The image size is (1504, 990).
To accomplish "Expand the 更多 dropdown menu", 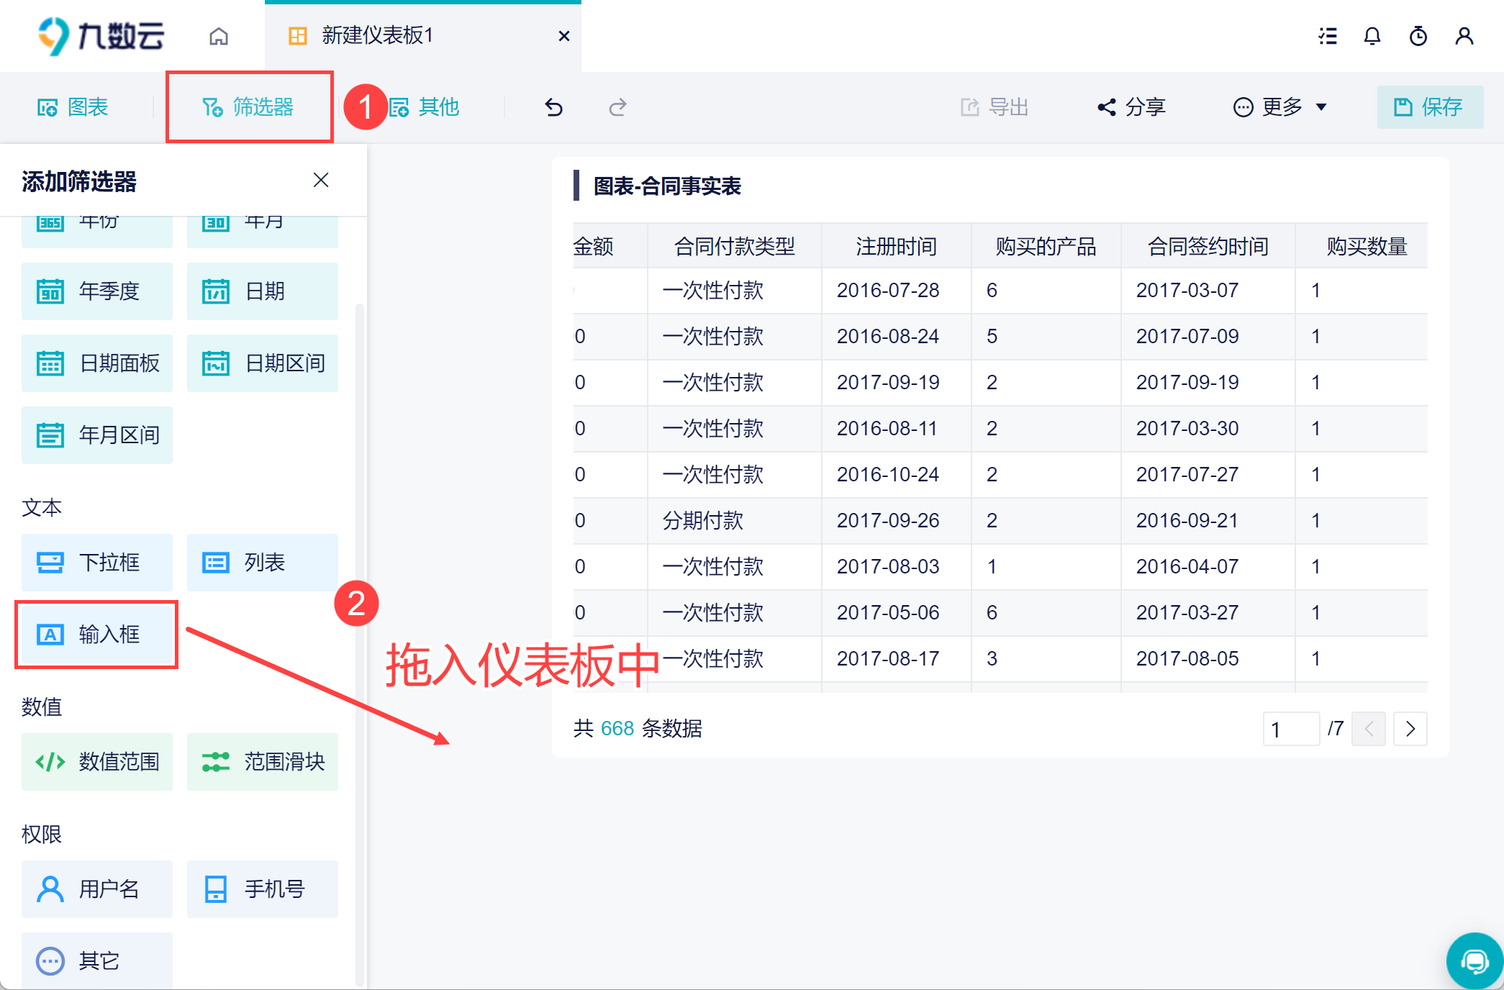I will pos(1280,107).
